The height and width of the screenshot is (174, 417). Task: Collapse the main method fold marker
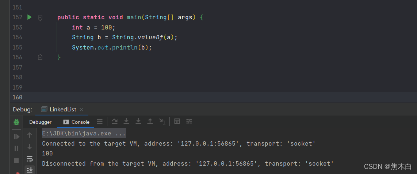pos(40,17)
